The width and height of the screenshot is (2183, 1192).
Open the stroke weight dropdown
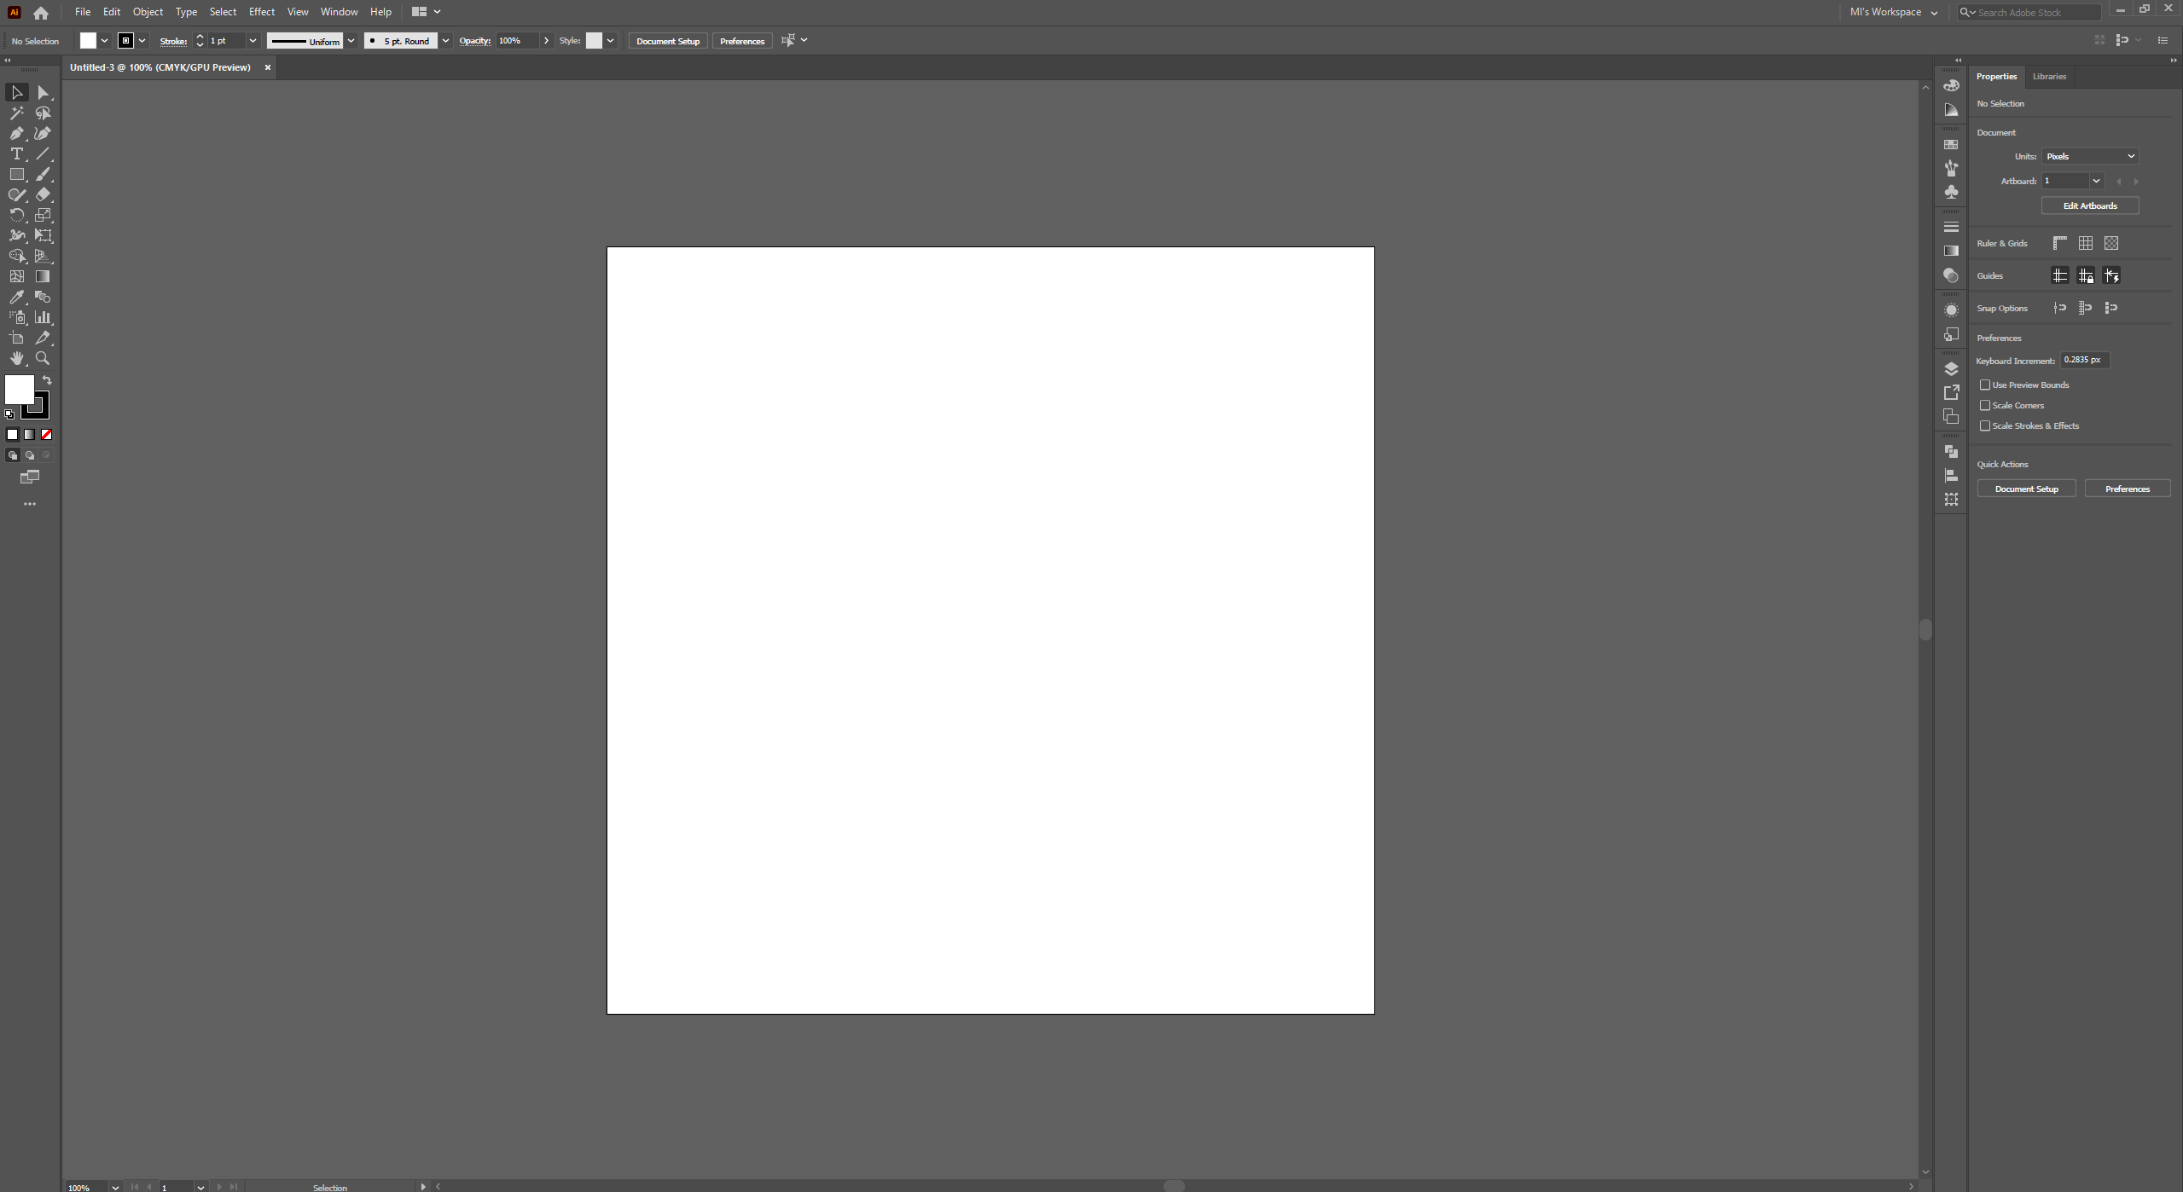(x=253, y=41)
